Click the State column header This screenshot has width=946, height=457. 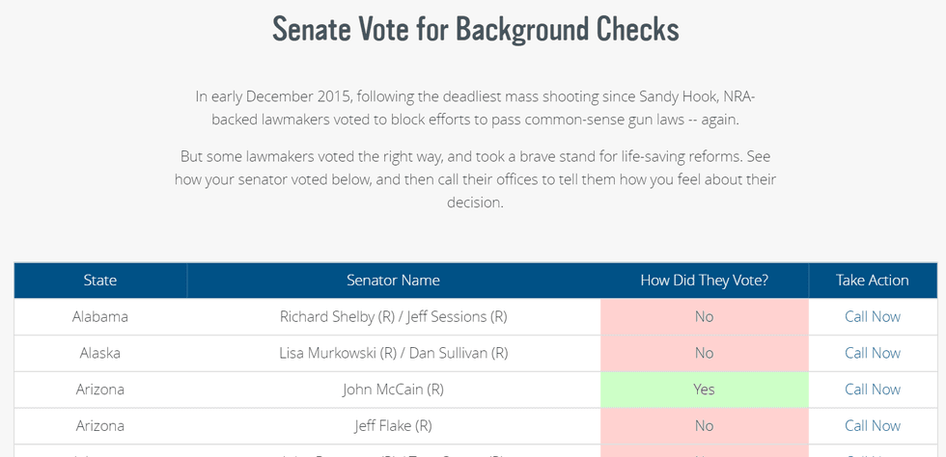coord(100,281)
